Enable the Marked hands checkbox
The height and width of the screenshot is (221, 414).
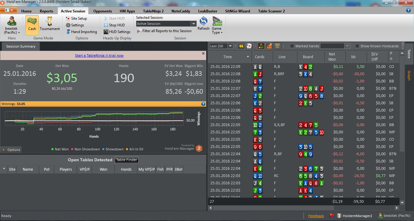point(292,46)
